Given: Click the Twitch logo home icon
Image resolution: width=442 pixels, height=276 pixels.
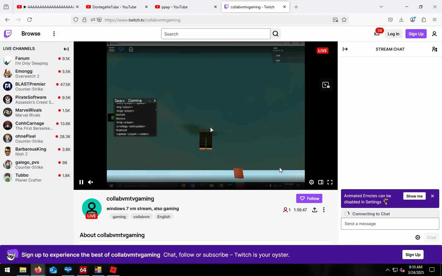Looking at the screenshot, I should (x=8, y=34).
